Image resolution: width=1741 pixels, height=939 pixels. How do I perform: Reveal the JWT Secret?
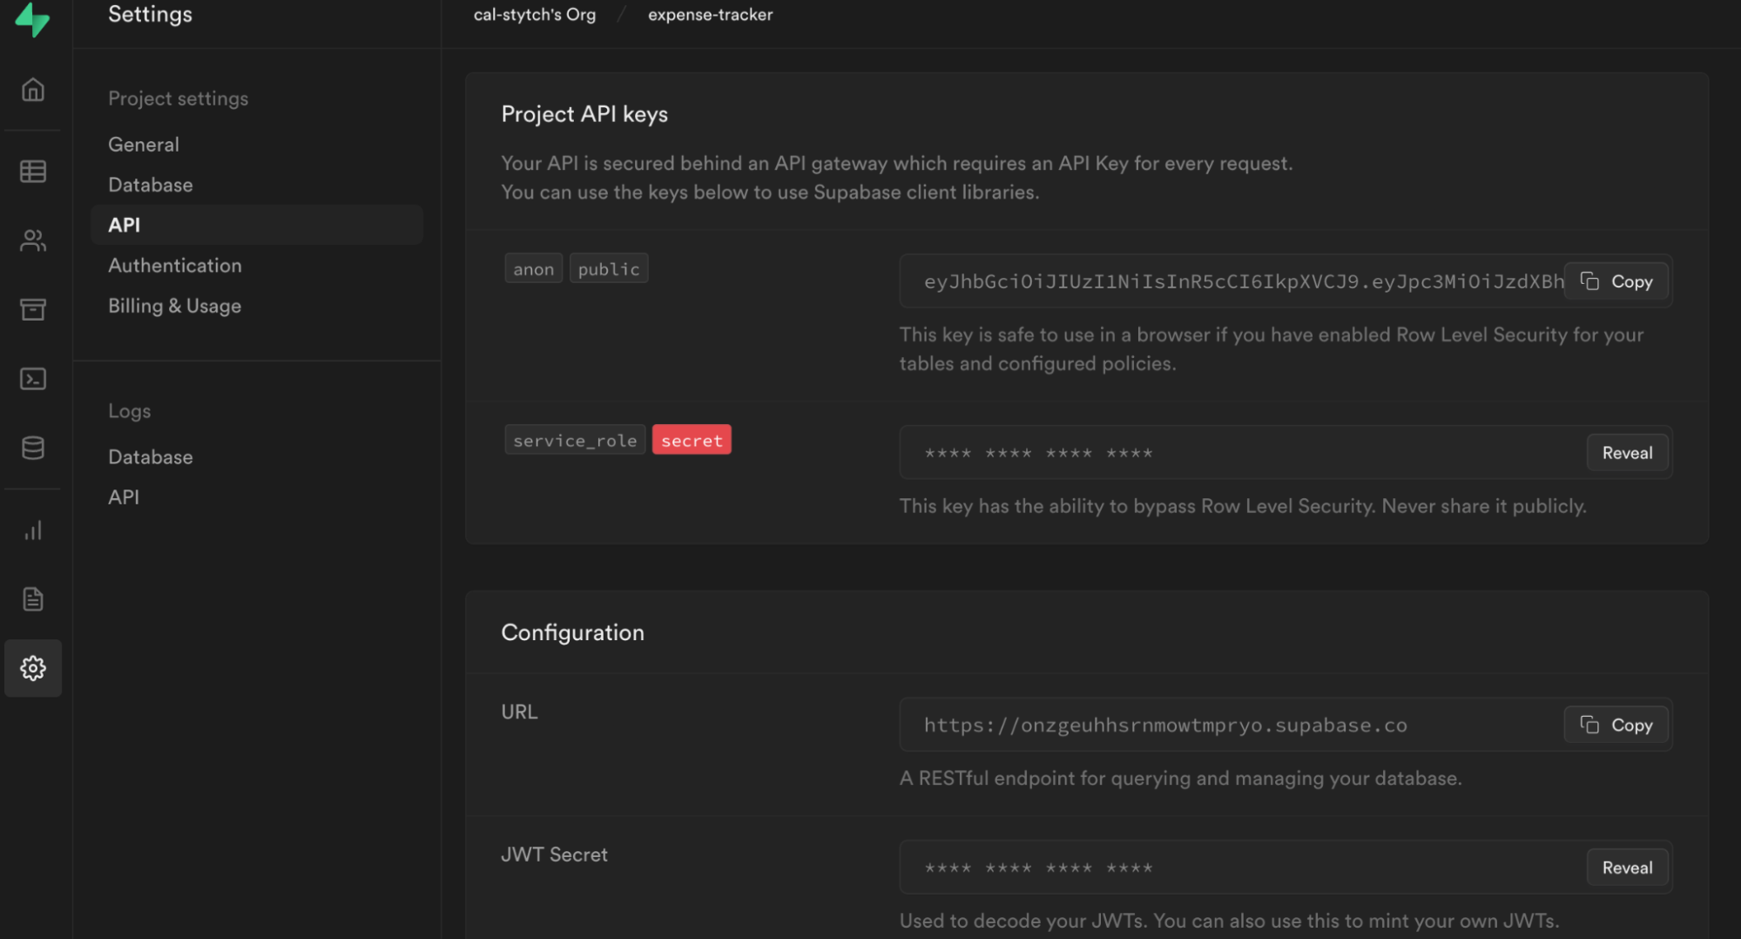pyautogui.click(x=1627, y=868)
